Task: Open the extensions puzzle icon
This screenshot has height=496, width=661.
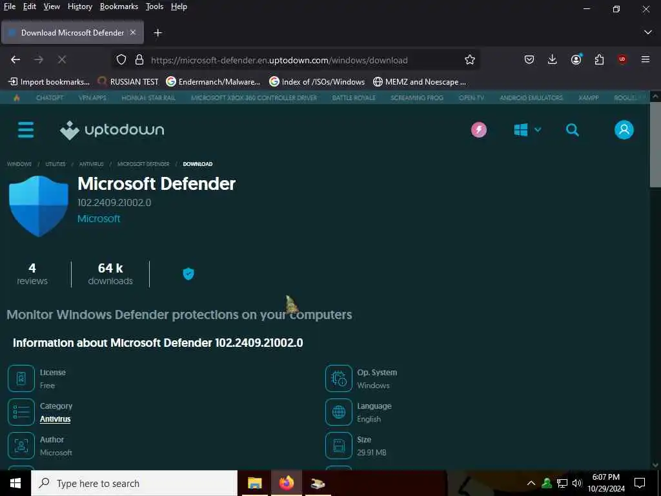Action: [600, 60]
